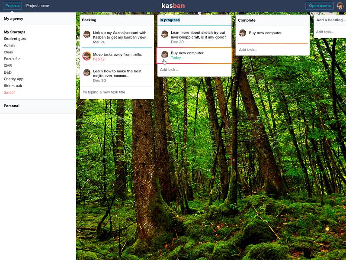The height and width of the screenshot is (260, 346).
Task: Open the Projects menu button
Action: click(x=13, y=6)
